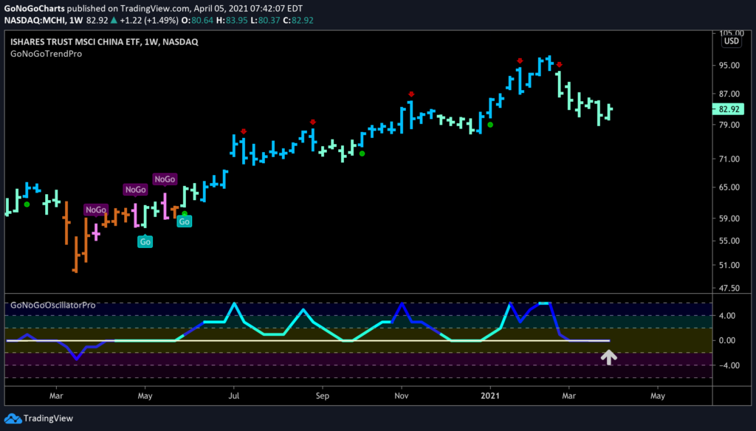This screenshot has height=431, width=756.
Task: Click the 95.00 price axis label
Action: [729, 65]
